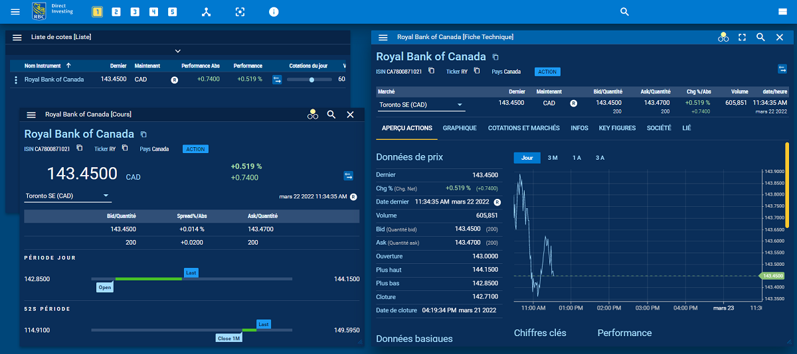
Task: Click the Volume value 605,851 in Données de prix
Action: click(487, 215)
